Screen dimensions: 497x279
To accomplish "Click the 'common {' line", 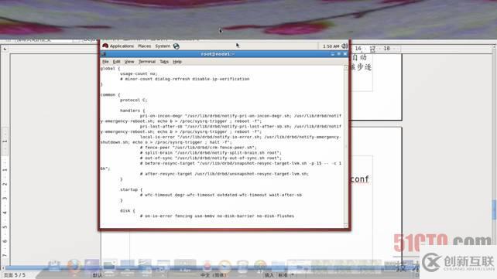I will (110, 94).
